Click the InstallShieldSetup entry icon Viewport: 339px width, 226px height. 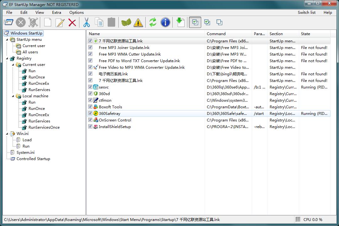pos(95,127)
